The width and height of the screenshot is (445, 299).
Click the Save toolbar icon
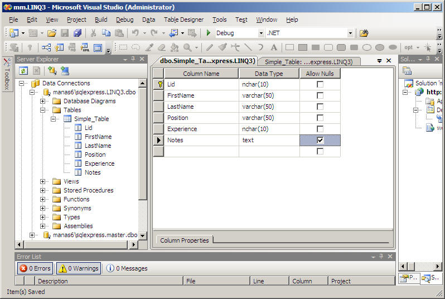coord(65,33)
